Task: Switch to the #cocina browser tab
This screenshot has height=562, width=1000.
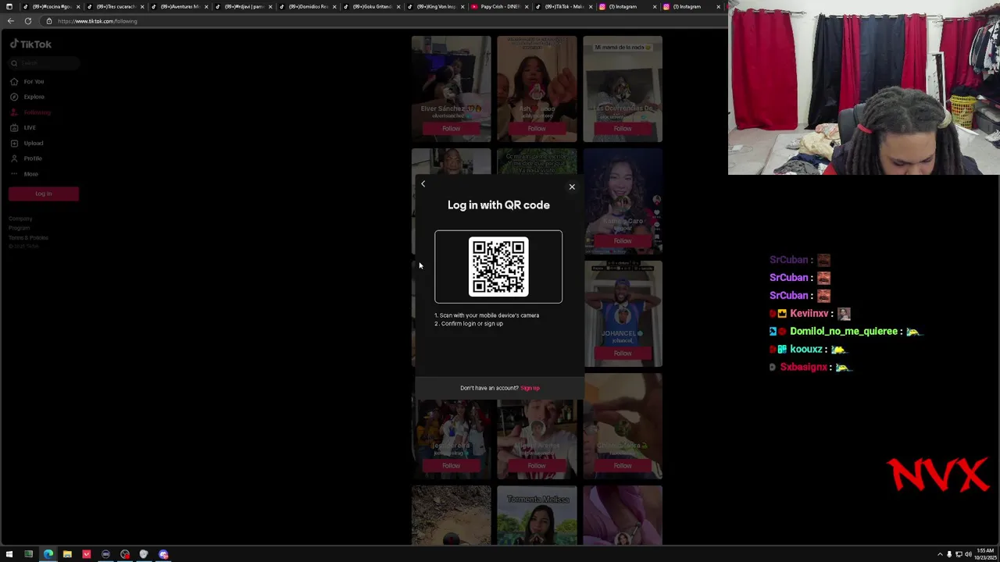Action: click(52, 6)
